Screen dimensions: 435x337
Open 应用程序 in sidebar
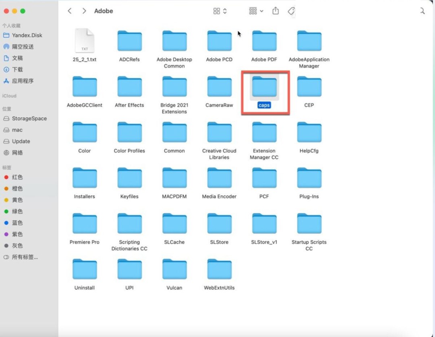[x=23, y=81]
